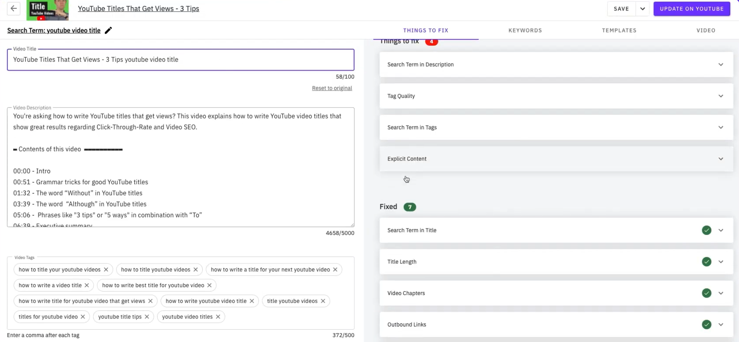Click the title counter '58/100'

(x=345, y=77)
